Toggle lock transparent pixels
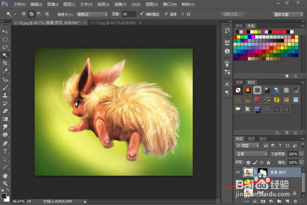This screenshot has height=205, width=307. point(248,163)
